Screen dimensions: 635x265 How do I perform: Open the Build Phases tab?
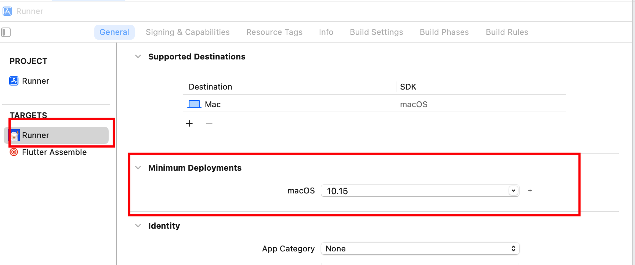444,32
